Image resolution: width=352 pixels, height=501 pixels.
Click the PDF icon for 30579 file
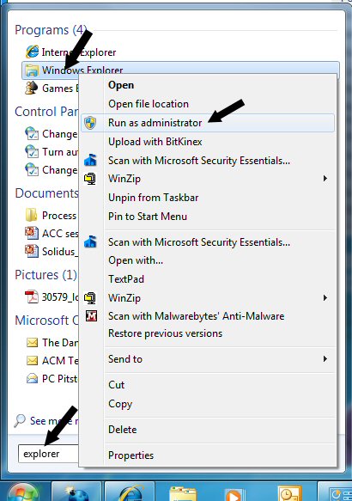[x=32, y=296]
